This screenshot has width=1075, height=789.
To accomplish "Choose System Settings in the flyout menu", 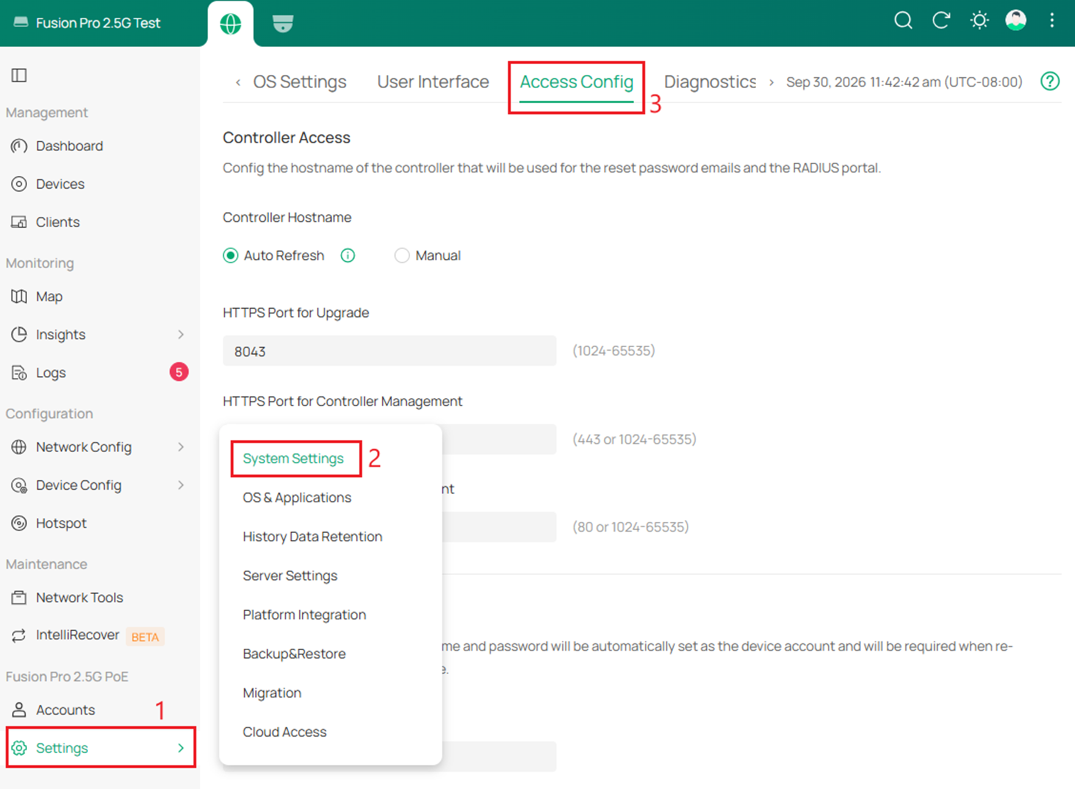I will (293, 459).
